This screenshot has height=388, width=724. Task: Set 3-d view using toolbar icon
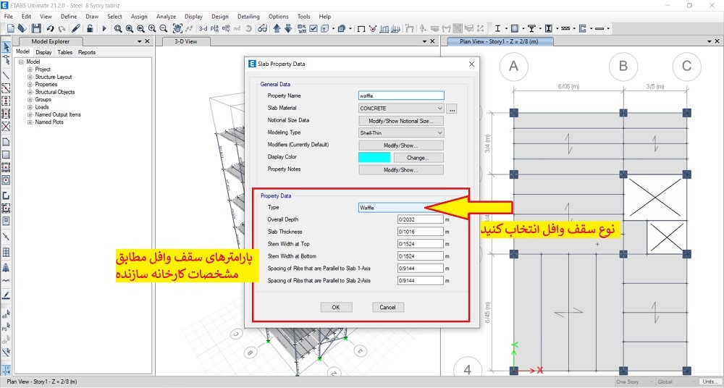pyautogui.click(x=203, y=28)
